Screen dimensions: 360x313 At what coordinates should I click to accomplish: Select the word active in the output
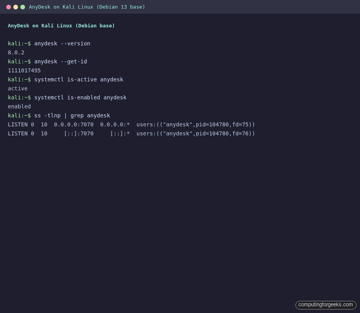[17, 88]
